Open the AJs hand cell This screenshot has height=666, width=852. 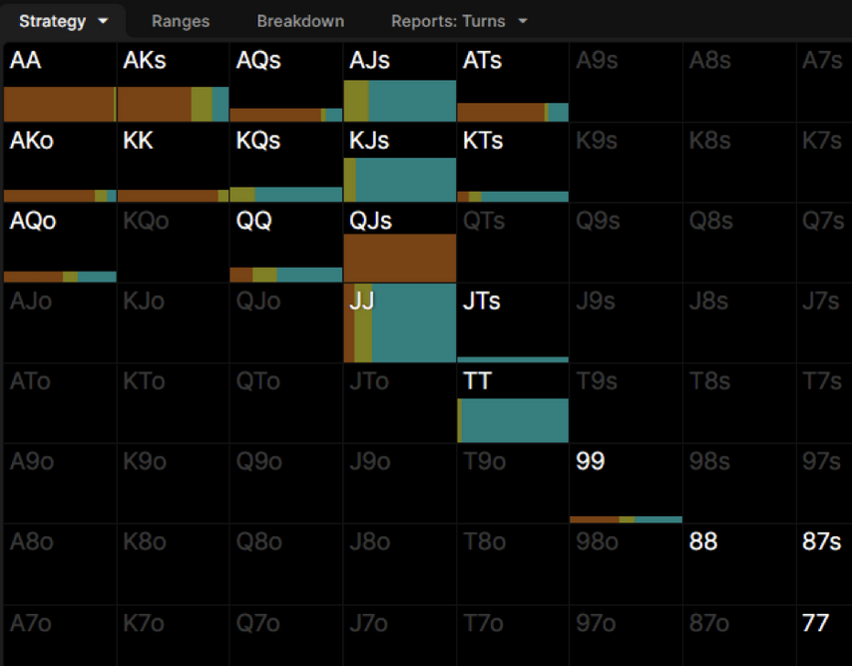pyautogui.click(x=399, y=82)
